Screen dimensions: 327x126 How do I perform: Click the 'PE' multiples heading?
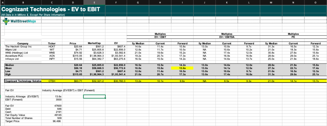pos(293,37)
